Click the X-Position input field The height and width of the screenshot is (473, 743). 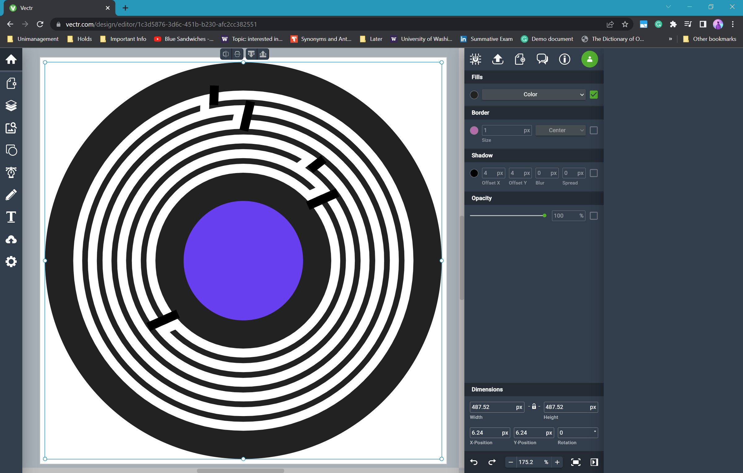click(490, 433)
